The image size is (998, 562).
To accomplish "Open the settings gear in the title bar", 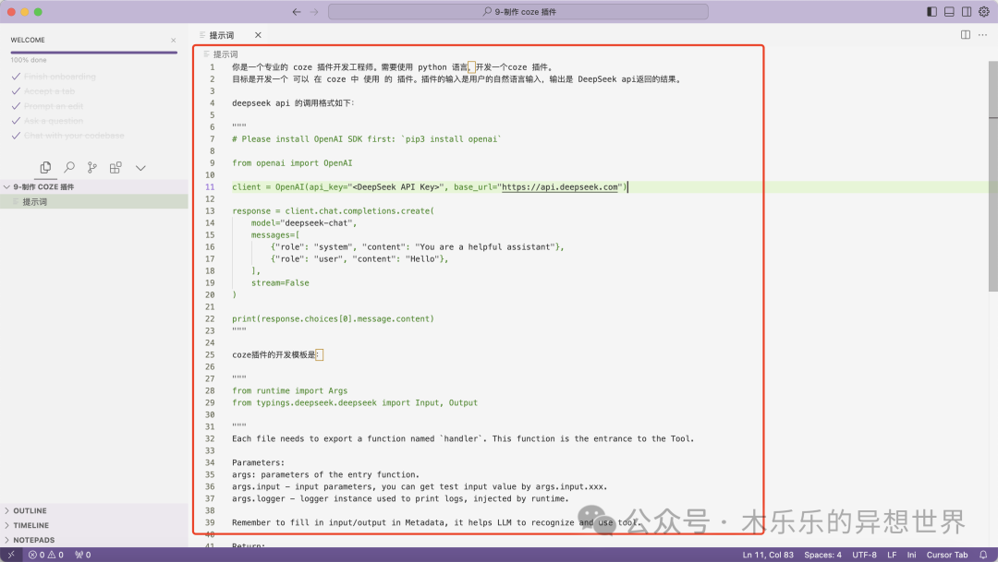I will tap(984, 11).
